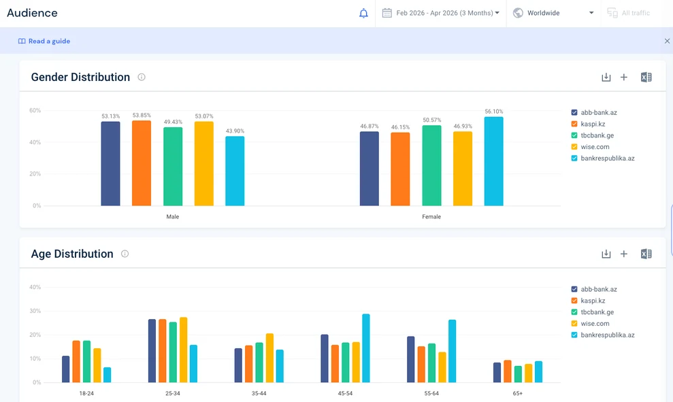This screenshot has width=673, height=402.
Task: Click the 35-44 age group label
Action: pyautogui.click(x=259, y=393)
